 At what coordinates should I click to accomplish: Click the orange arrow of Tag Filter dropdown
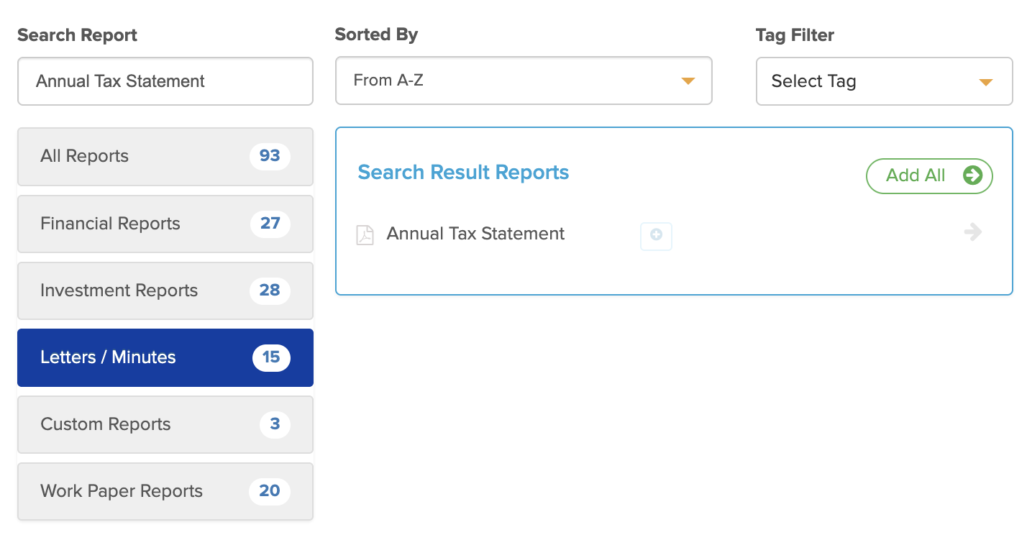986,82
